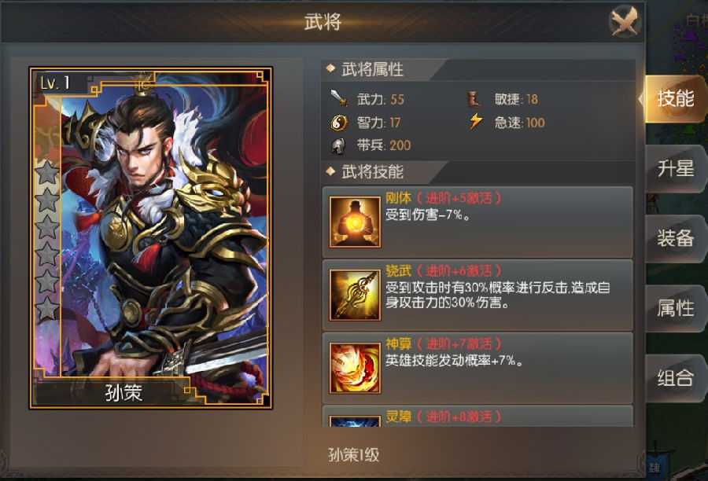Viewport: 708px width, 481px height.
Task: Click the 刚体 skill icon
Action: (x=355, y=222)
